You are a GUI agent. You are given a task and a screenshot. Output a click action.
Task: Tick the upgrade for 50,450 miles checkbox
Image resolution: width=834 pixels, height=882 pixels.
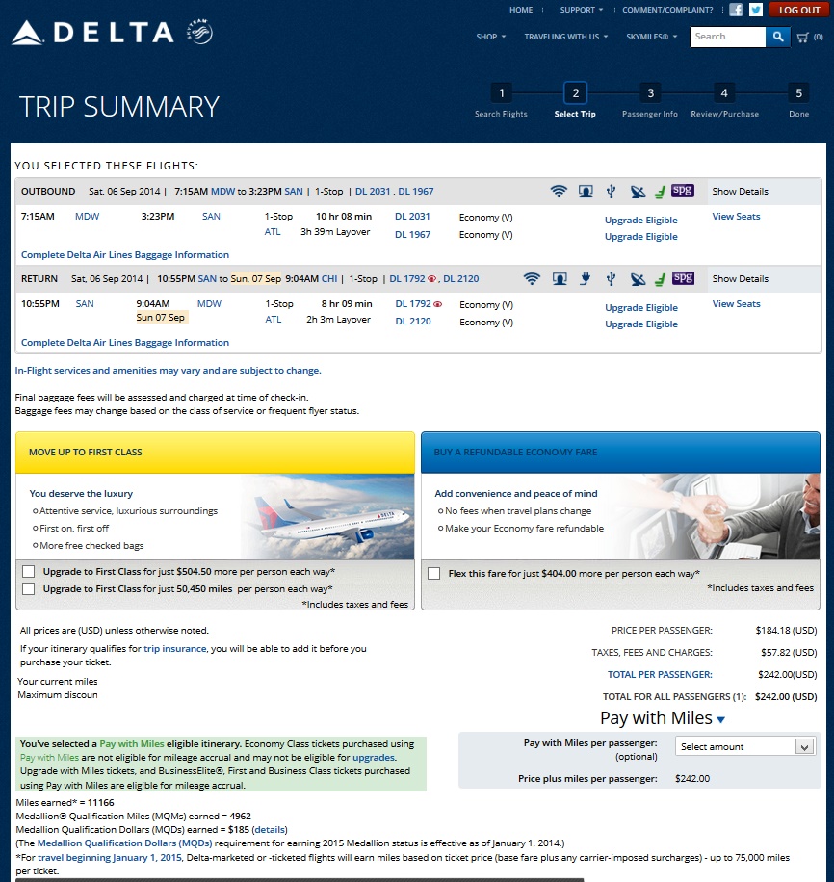tap(28, 588)
